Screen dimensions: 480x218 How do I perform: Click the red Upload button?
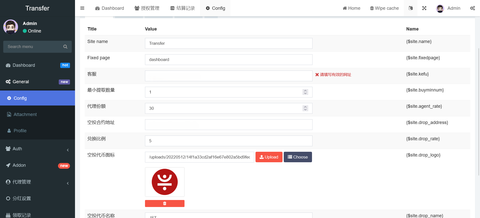(x=269, y=157)
